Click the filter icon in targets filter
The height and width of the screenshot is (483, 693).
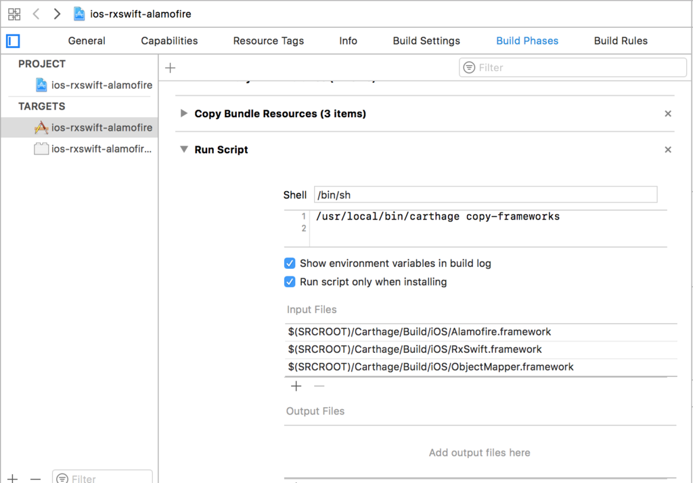point(62,478)
